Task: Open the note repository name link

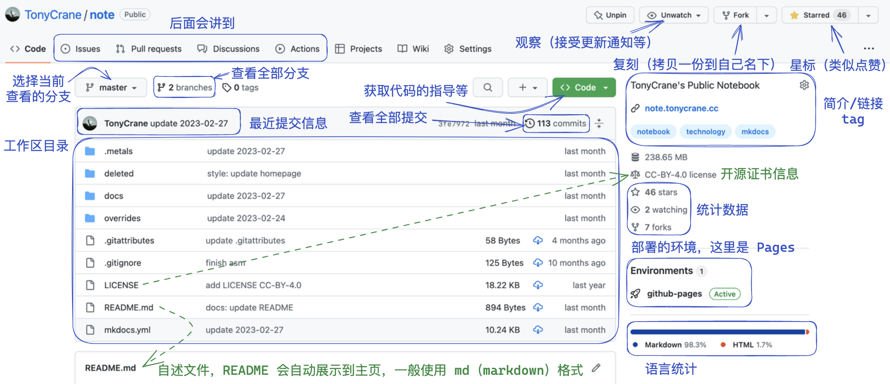Action: point(102,15)
